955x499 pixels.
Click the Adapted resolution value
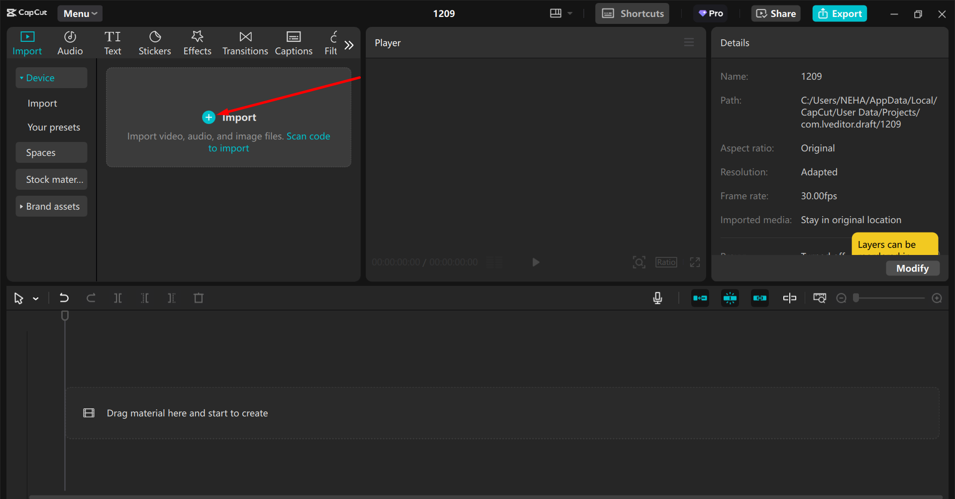(819, 172)
